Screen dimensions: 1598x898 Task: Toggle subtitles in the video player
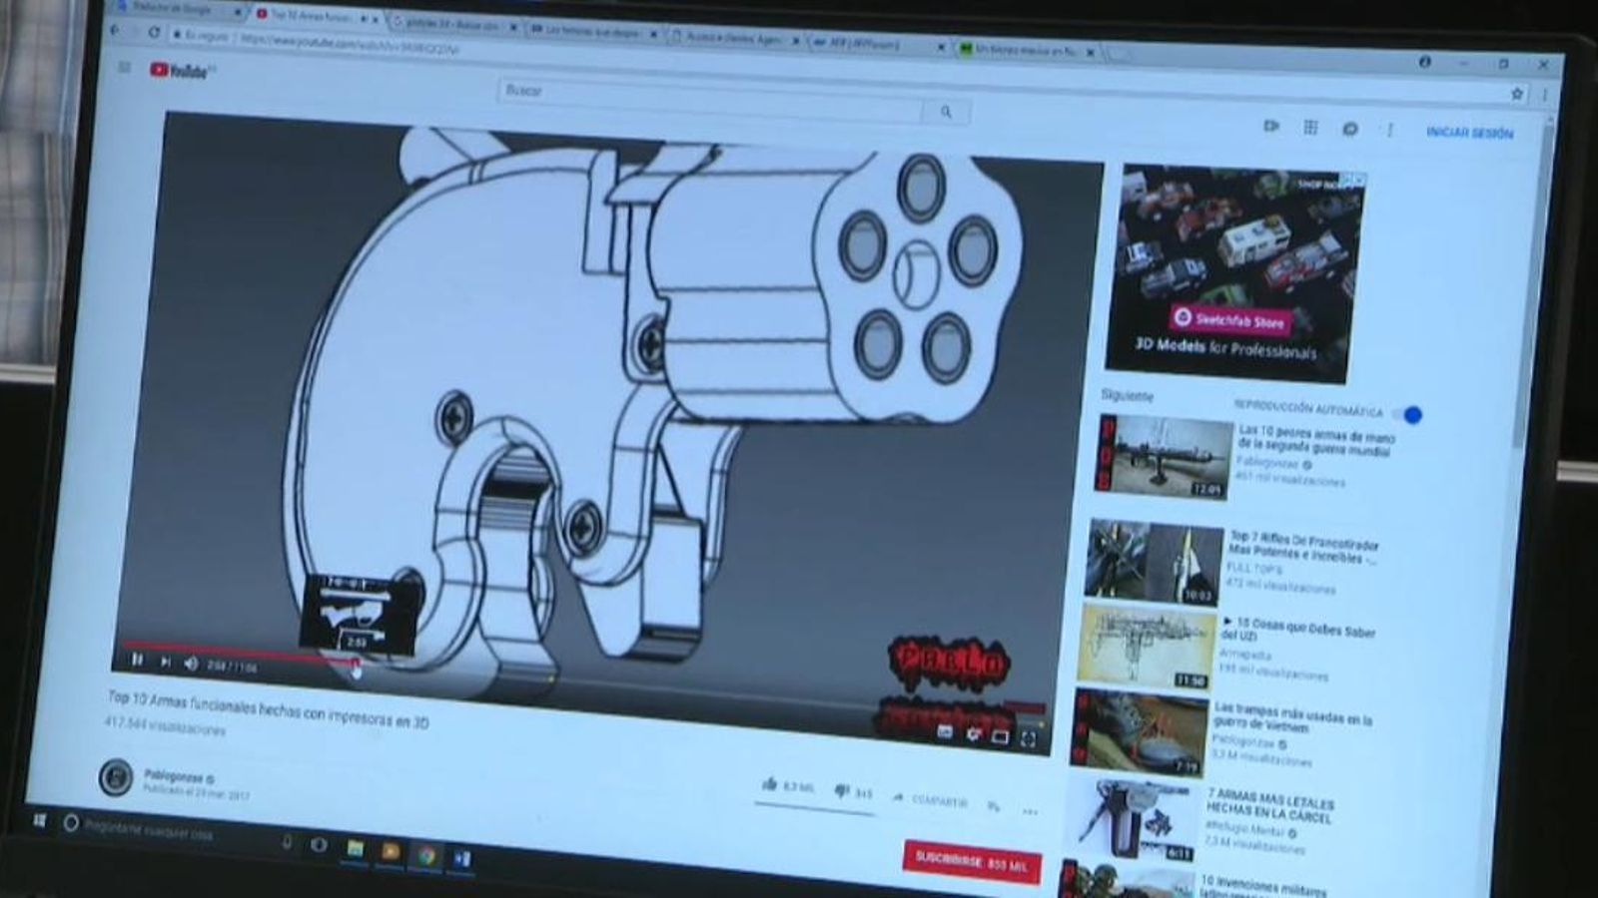tap(945, 733)
